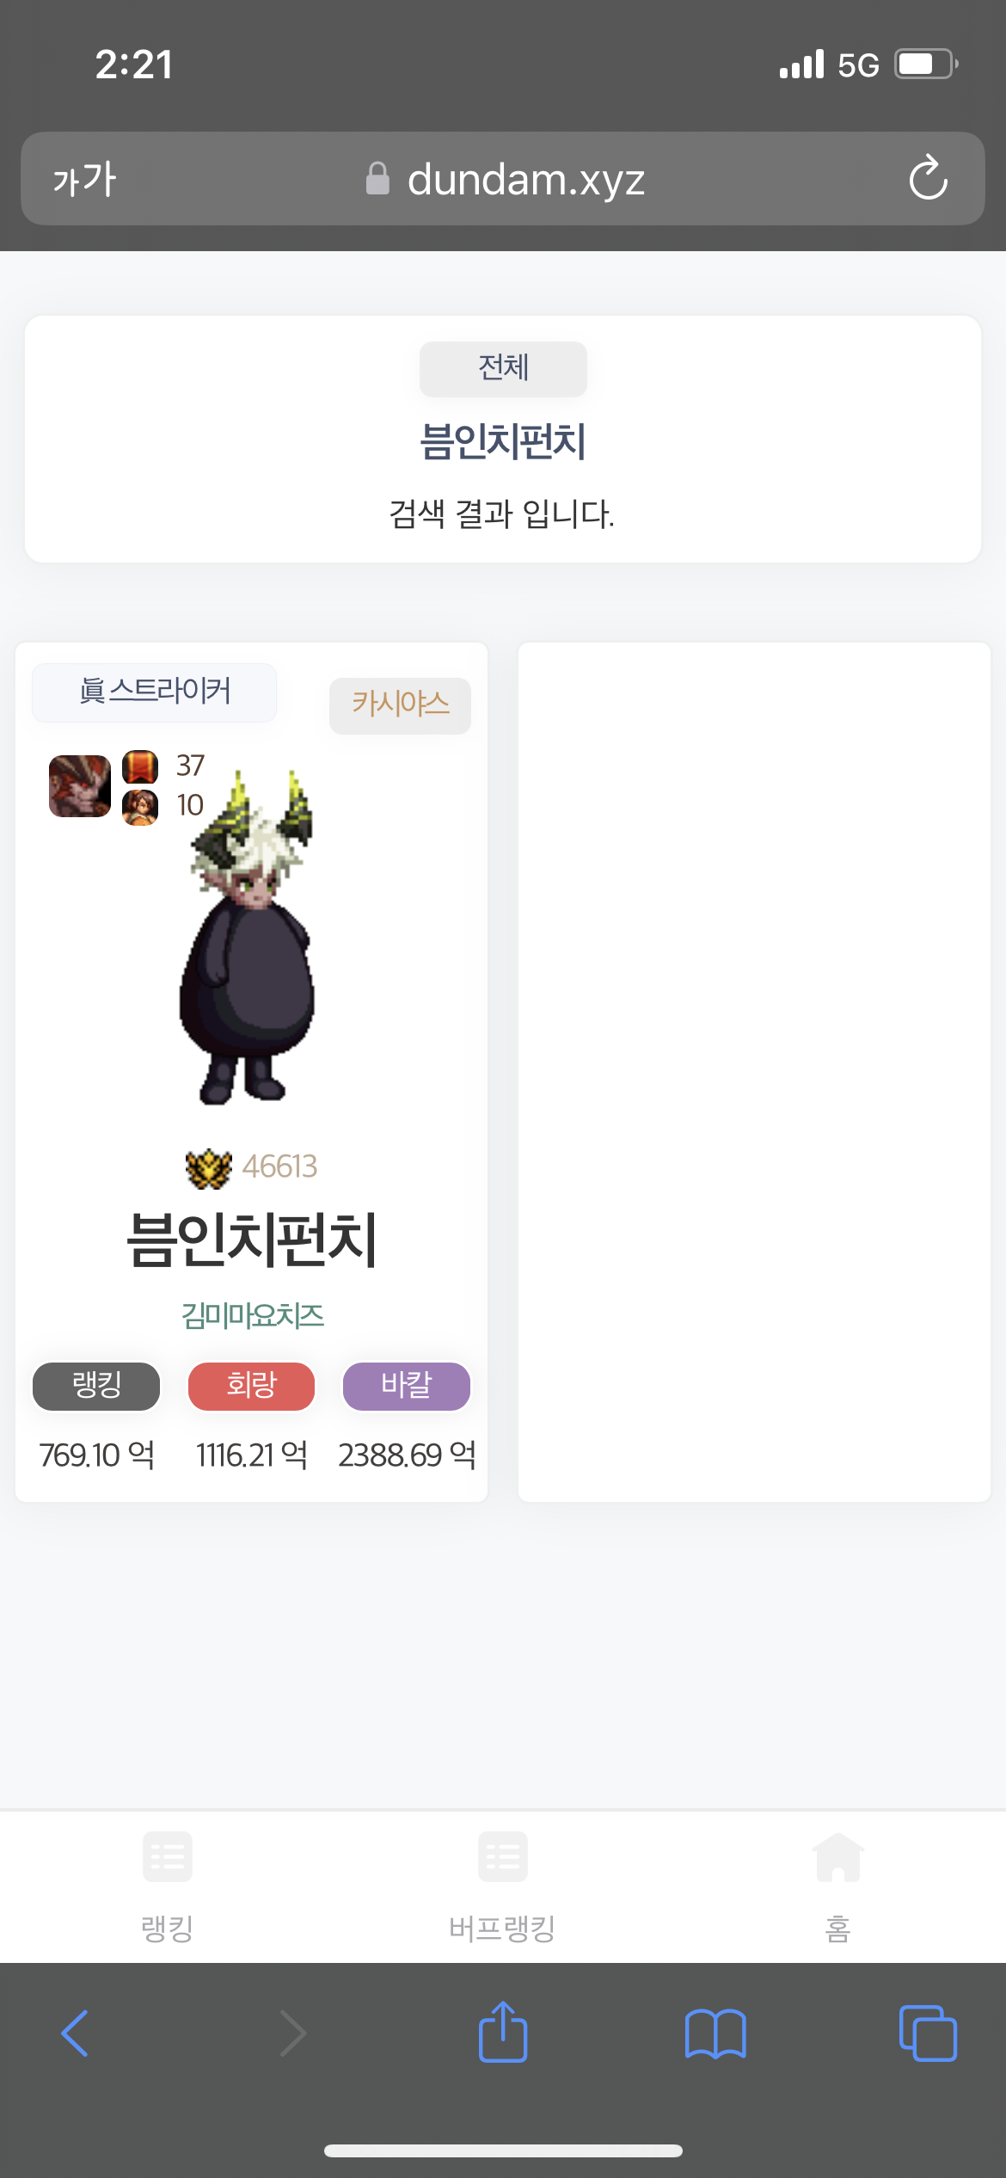Open the Safari bookmarks book icon
The height and width of the screenshot is (2178, 1006).
coord(715,2033)
